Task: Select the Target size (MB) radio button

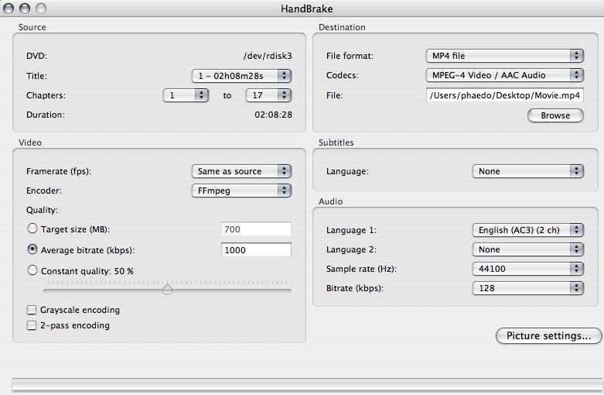Action: 32,228
